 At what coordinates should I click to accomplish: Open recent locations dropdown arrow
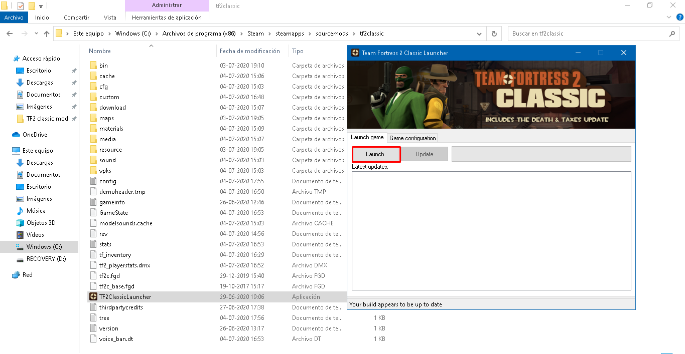36,34
